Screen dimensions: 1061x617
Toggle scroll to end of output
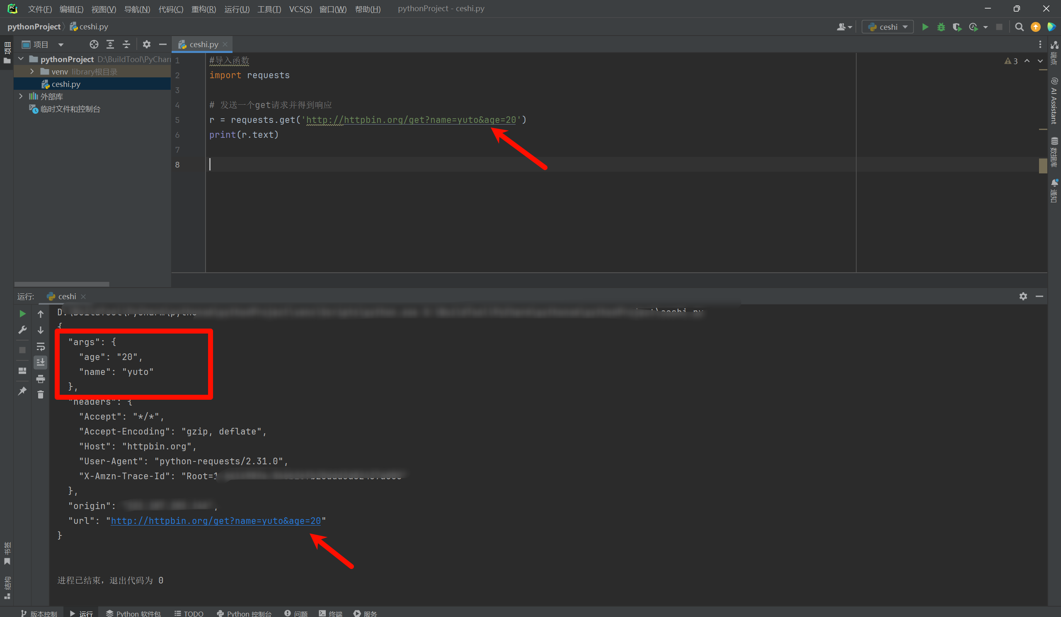(x=41, y=362)
